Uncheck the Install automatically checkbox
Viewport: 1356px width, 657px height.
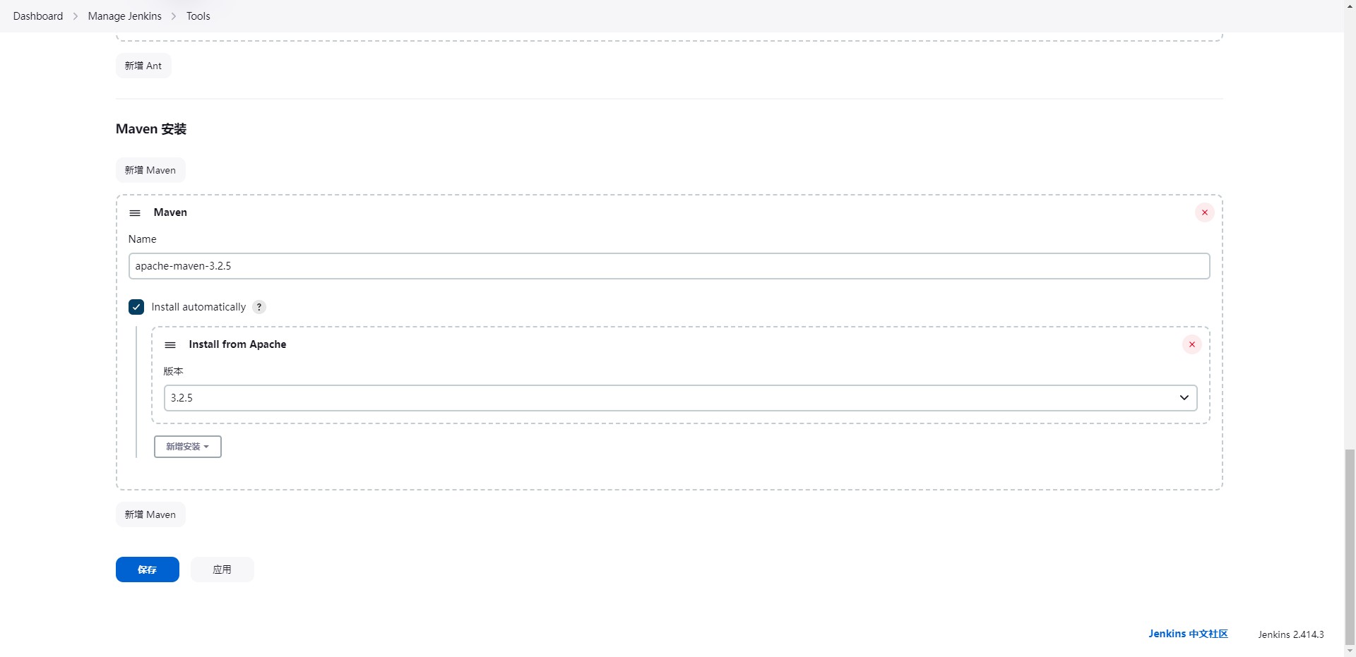(x=136, y=307)
